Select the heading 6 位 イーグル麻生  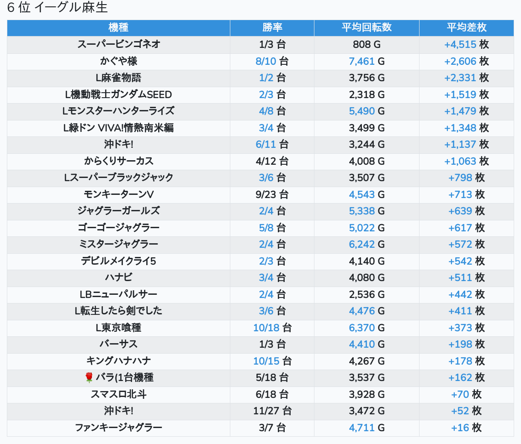point(58,7)
